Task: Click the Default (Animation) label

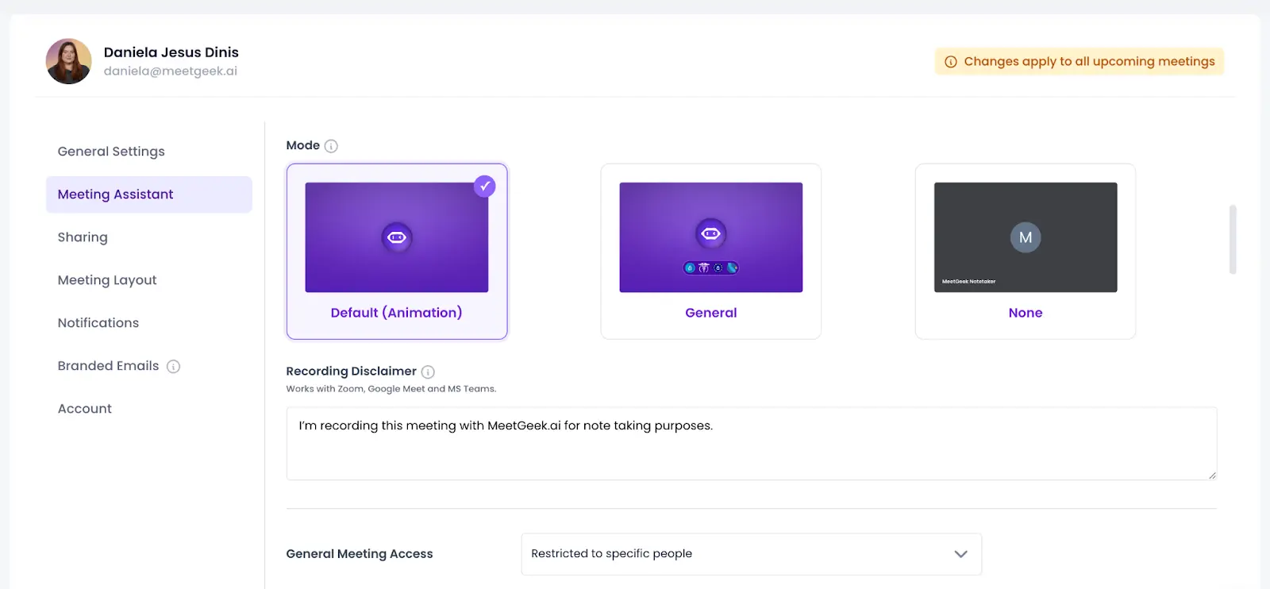Action: click(x=396, y=313)
